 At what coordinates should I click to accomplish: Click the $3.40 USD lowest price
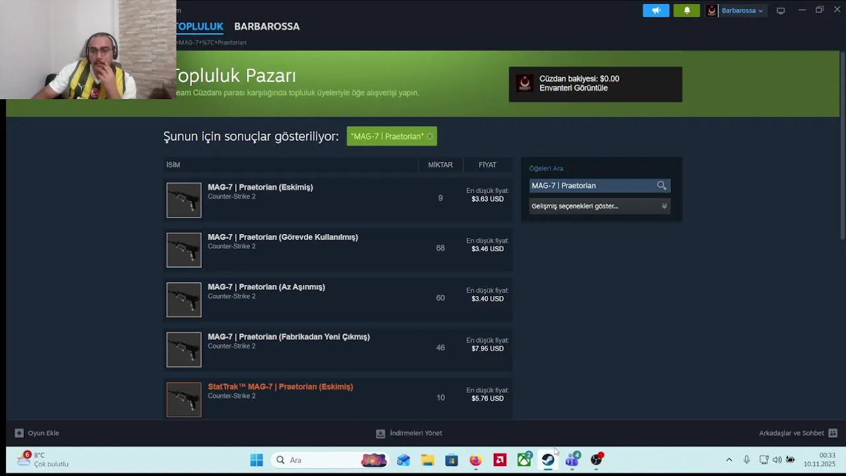[488, 299]
